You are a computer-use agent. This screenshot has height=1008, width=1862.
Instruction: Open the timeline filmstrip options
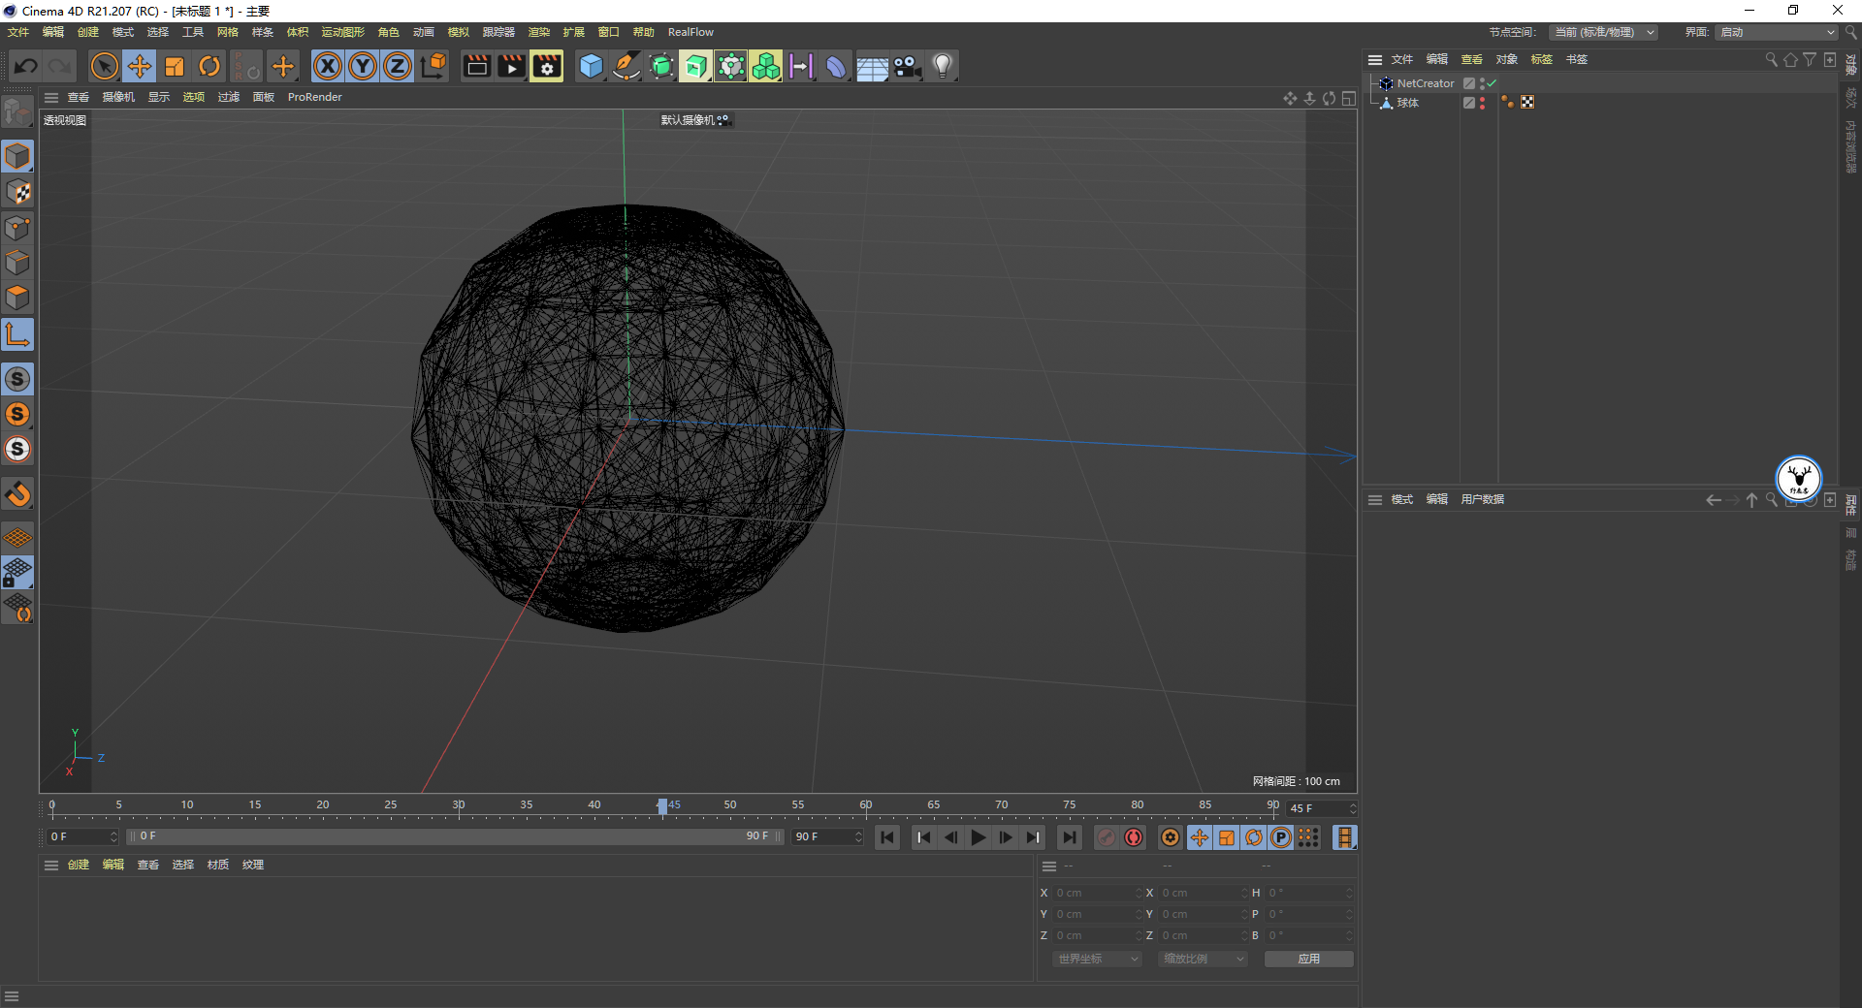(1344, 837)
